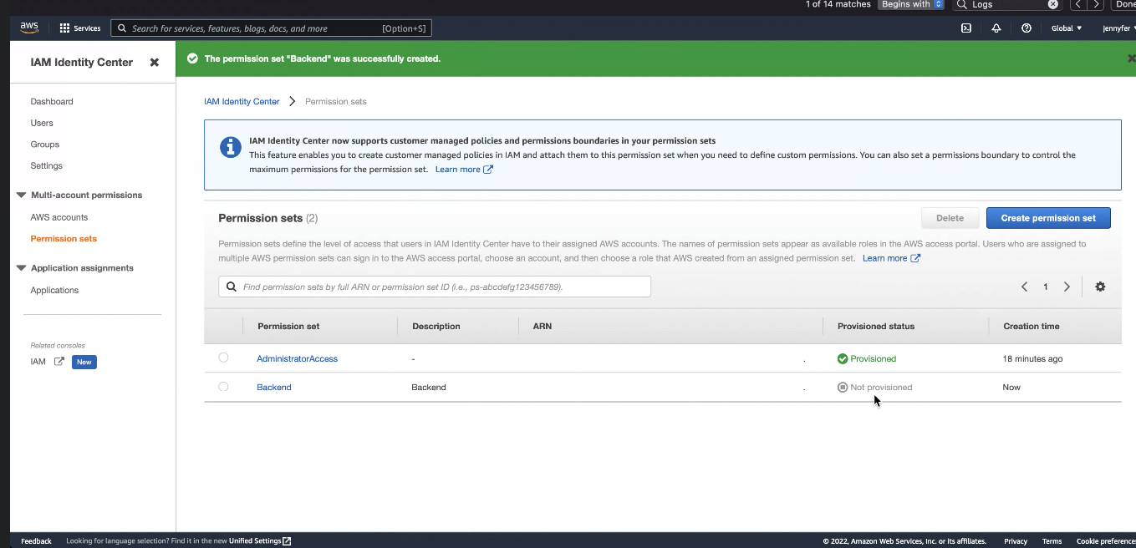Open the Backend permission set link

coord(274,388)
